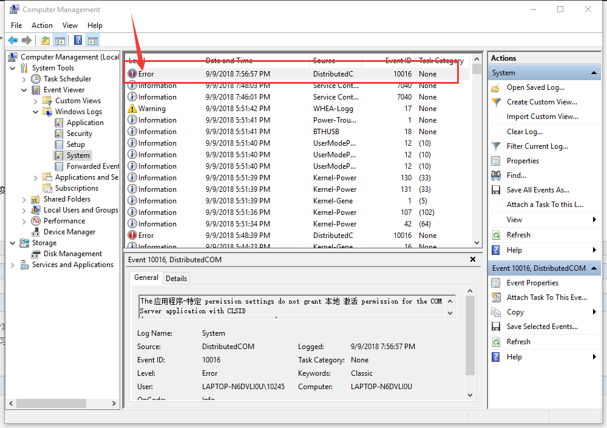This screenshot has width=607, height=428.
Task: Toggle the console tree visibility
Action: (x=60, y=40)
